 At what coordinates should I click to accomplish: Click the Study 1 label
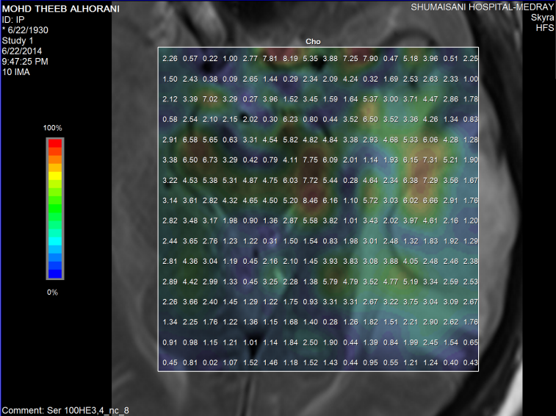[18, 40]
